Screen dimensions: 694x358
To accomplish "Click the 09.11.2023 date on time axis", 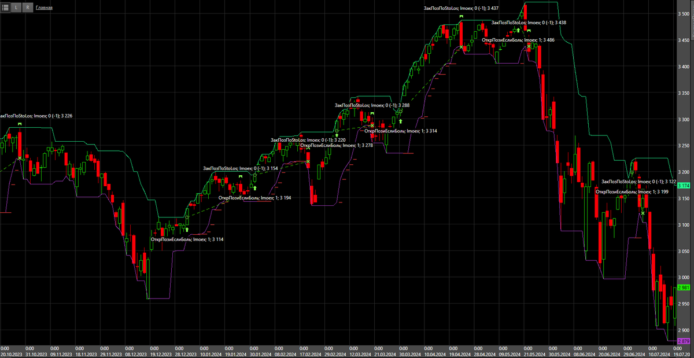I will point(61,355).
